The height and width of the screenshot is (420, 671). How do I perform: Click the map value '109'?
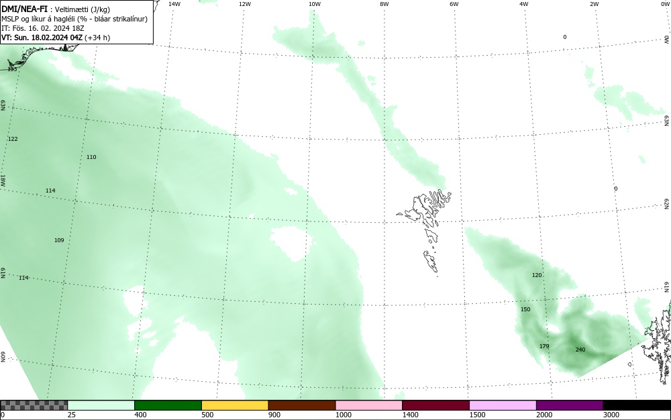point(59,240)
